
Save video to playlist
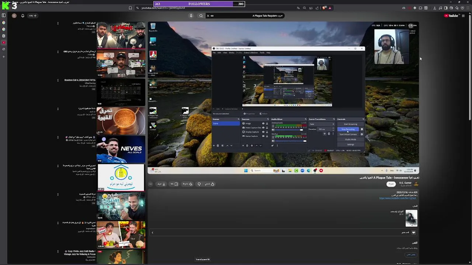point(174,184)
